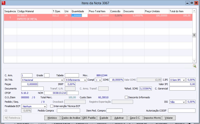Image resolution: width=200 pixels, height=124 pixels.
Task: Click the NCM field with 0038151210
Action: point(55,93)
